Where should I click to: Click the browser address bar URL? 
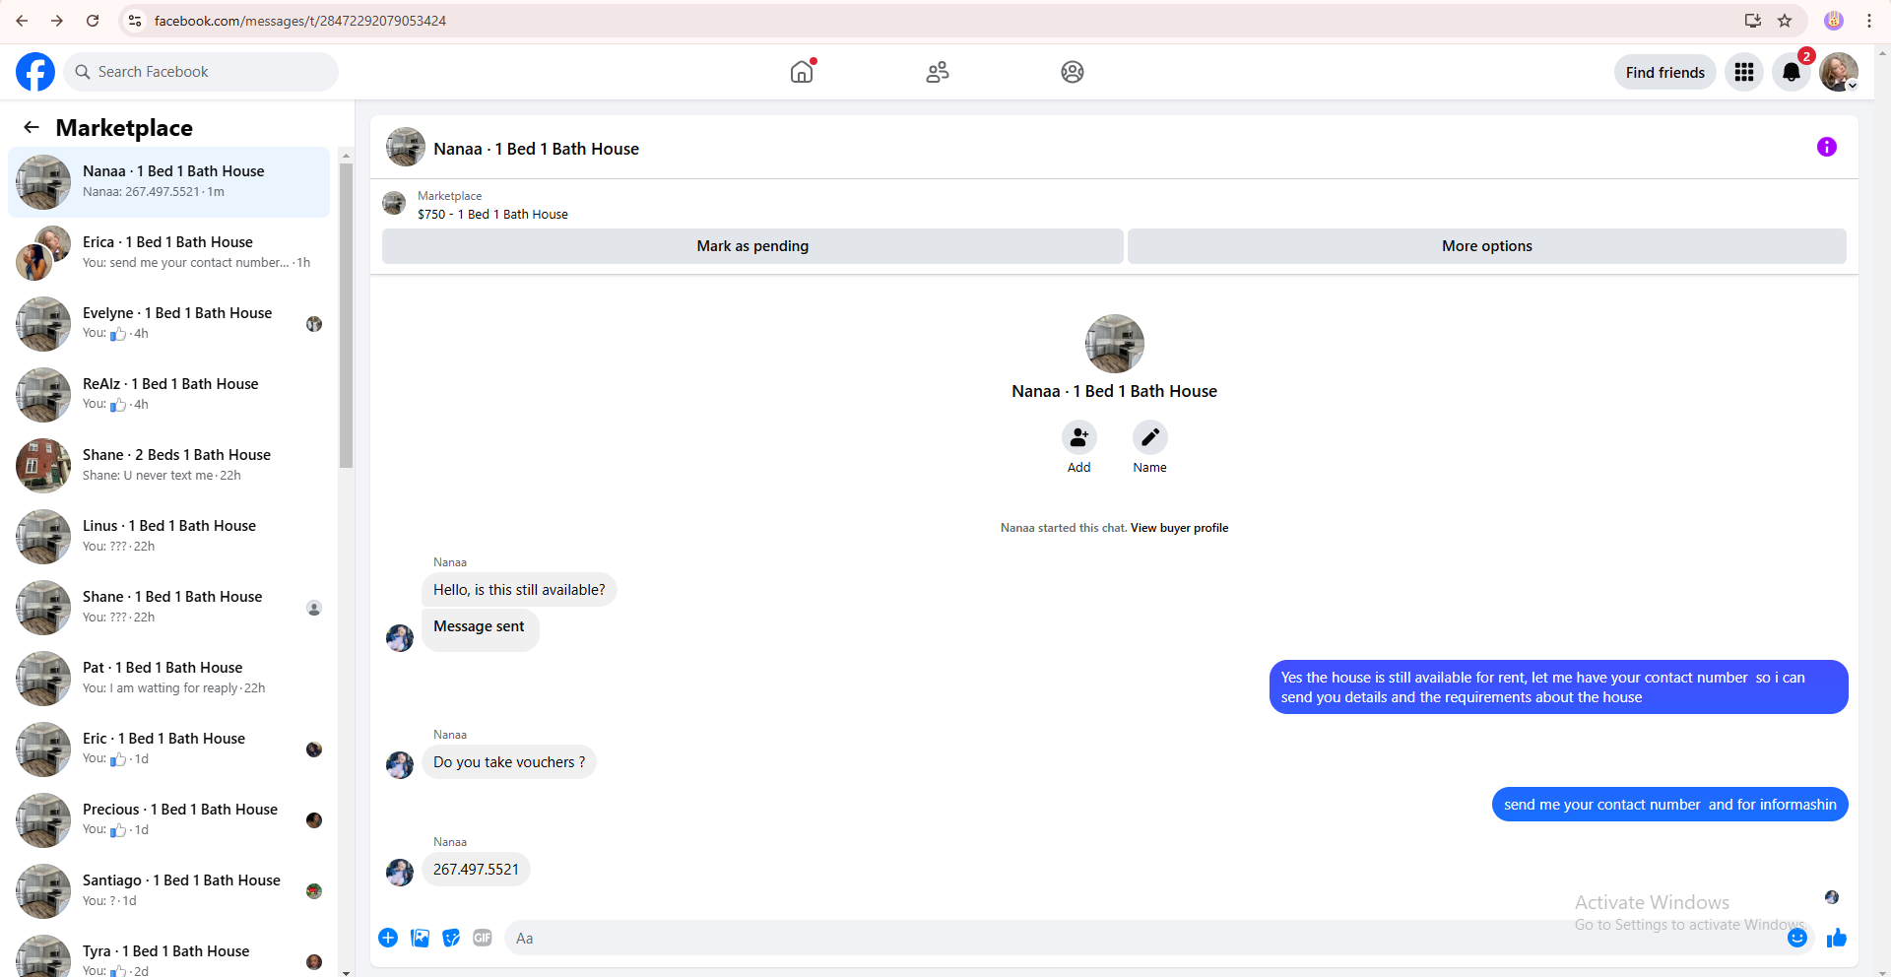tap(300, 21)
